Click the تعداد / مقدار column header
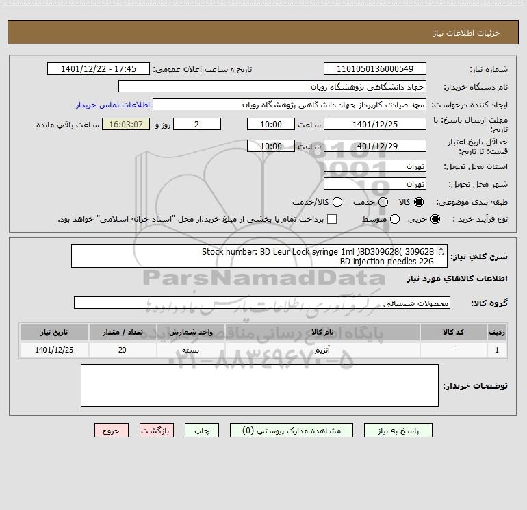The width and height of the screenshot is (527, 510). 123,332
